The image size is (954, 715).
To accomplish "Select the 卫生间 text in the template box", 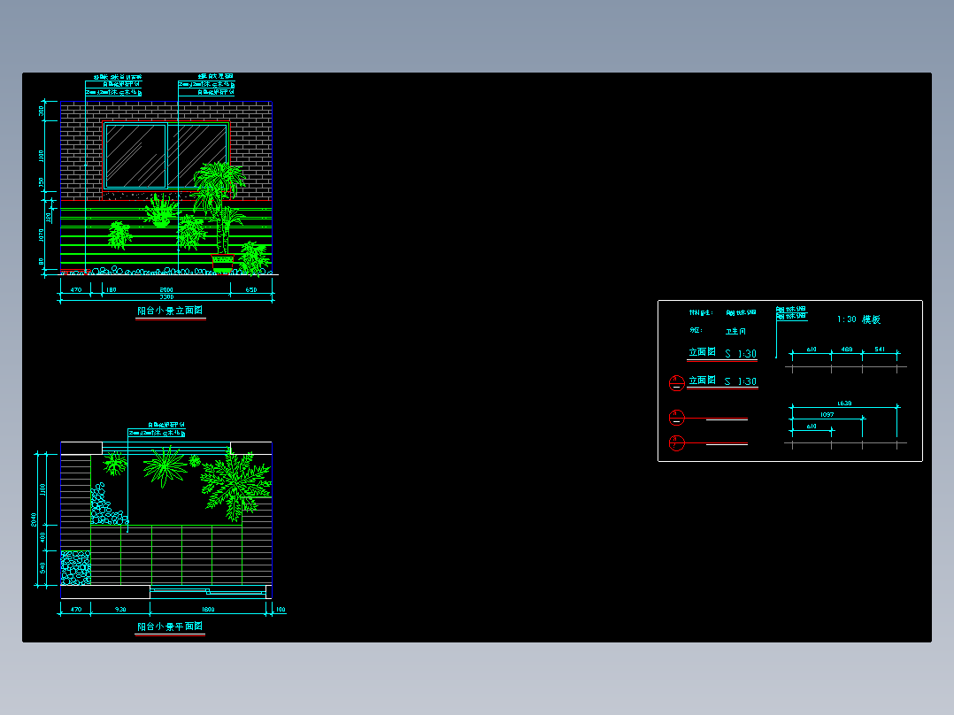I will click(735, 332).
